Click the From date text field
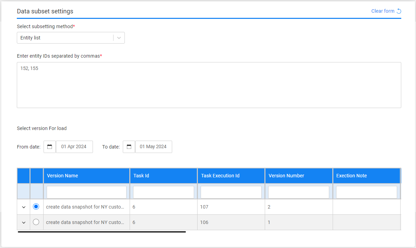The width and height of the screenshot is (416, 248). 74,146
